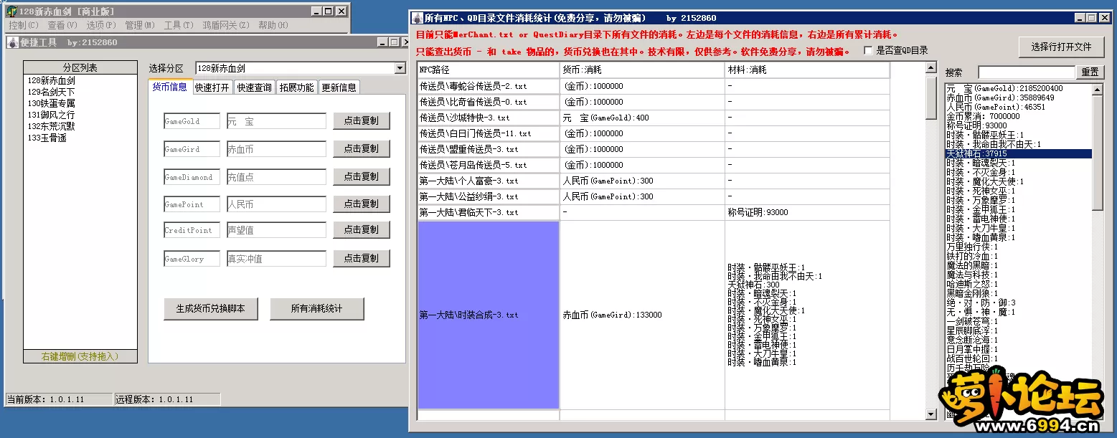The width and height of the screenshot is (1117, 438).
Task: Click the 声望值 name field
Action: 276,230
